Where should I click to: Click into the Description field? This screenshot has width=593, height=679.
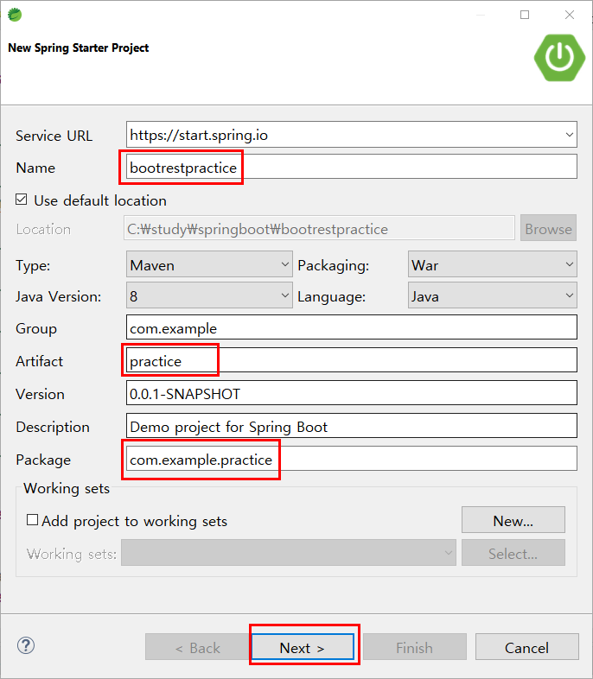pos(352,426)
